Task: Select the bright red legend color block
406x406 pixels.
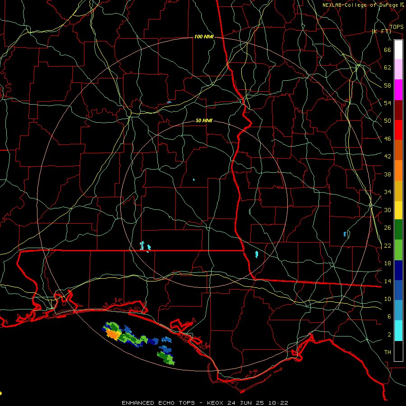Action: click(398, 130)
